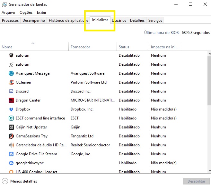Select the Inicializar tab
Image resolution: width=211 pixels, height=188 pixels.
point(100,20)
